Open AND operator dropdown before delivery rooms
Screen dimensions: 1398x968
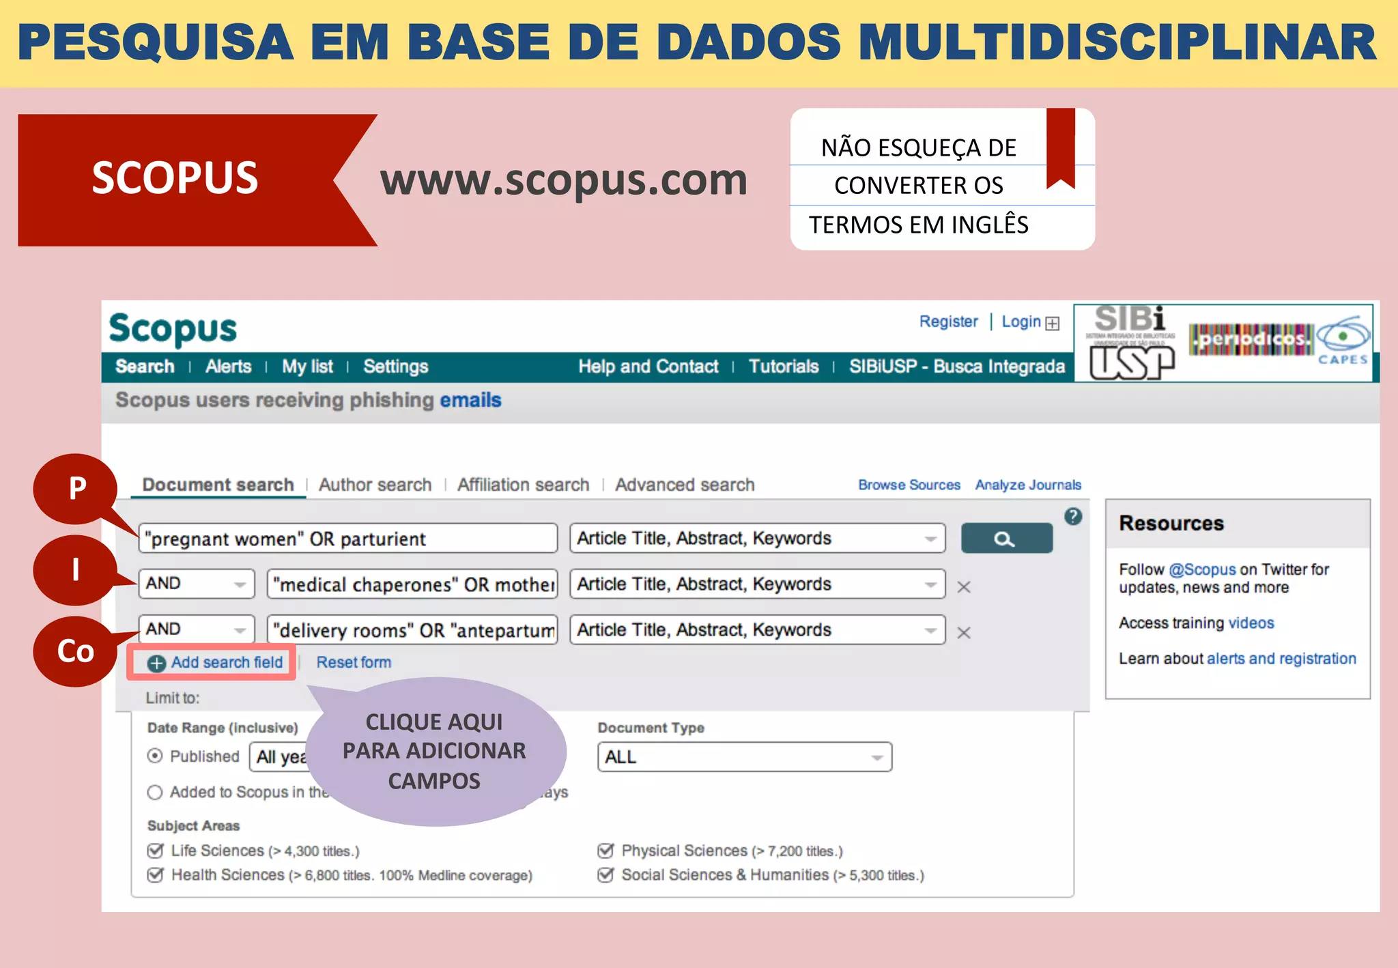coord(197,629)
